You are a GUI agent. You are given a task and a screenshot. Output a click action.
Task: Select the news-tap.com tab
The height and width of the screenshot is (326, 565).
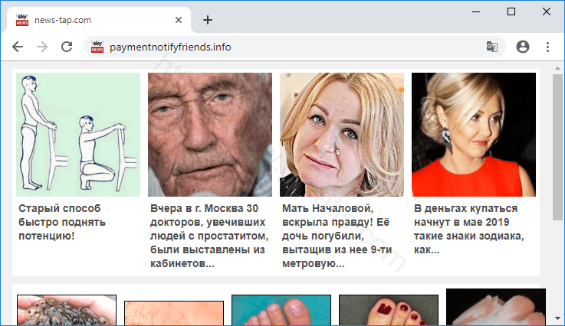[x=92, y=20]
